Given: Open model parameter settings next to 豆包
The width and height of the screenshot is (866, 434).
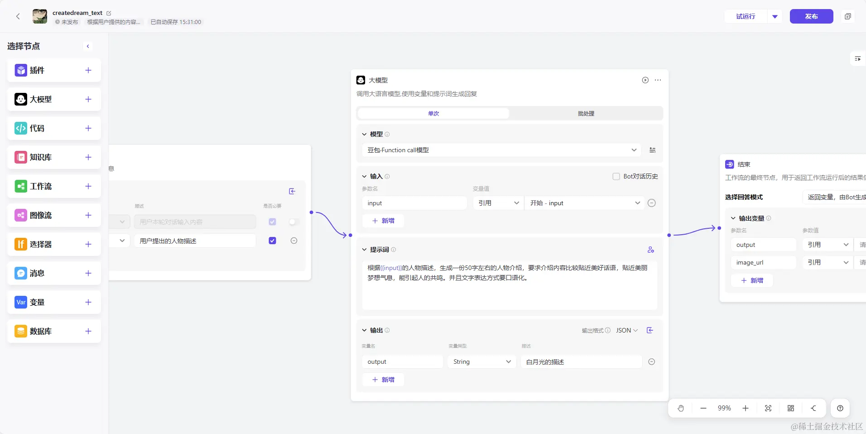Looking at the screenshot, I should 653,150.
